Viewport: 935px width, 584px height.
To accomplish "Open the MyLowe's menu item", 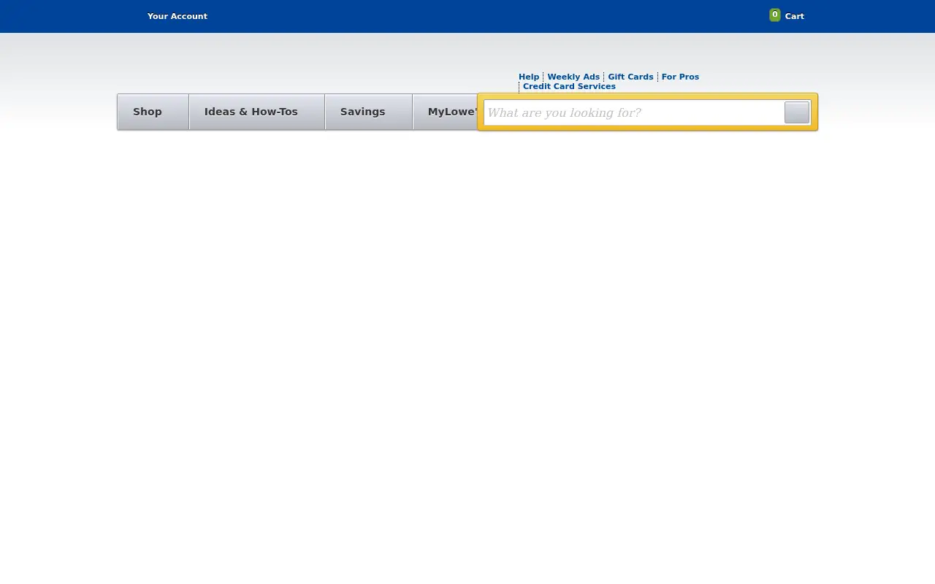I will 446,112.
